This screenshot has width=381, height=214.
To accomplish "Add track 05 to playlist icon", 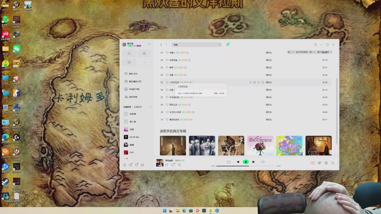I will pos(254,82).
